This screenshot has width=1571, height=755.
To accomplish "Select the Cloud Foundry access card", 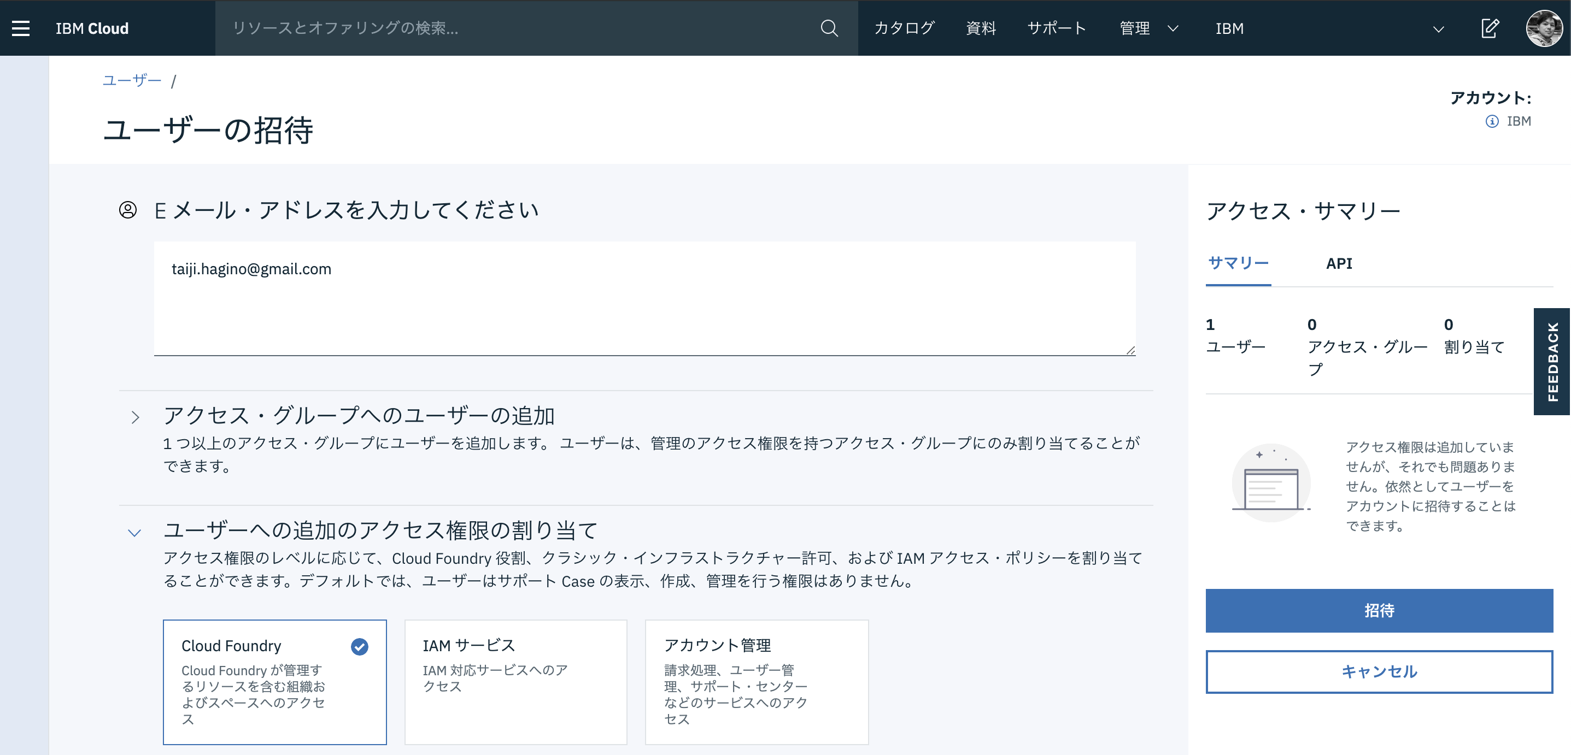I will point(274,682).
